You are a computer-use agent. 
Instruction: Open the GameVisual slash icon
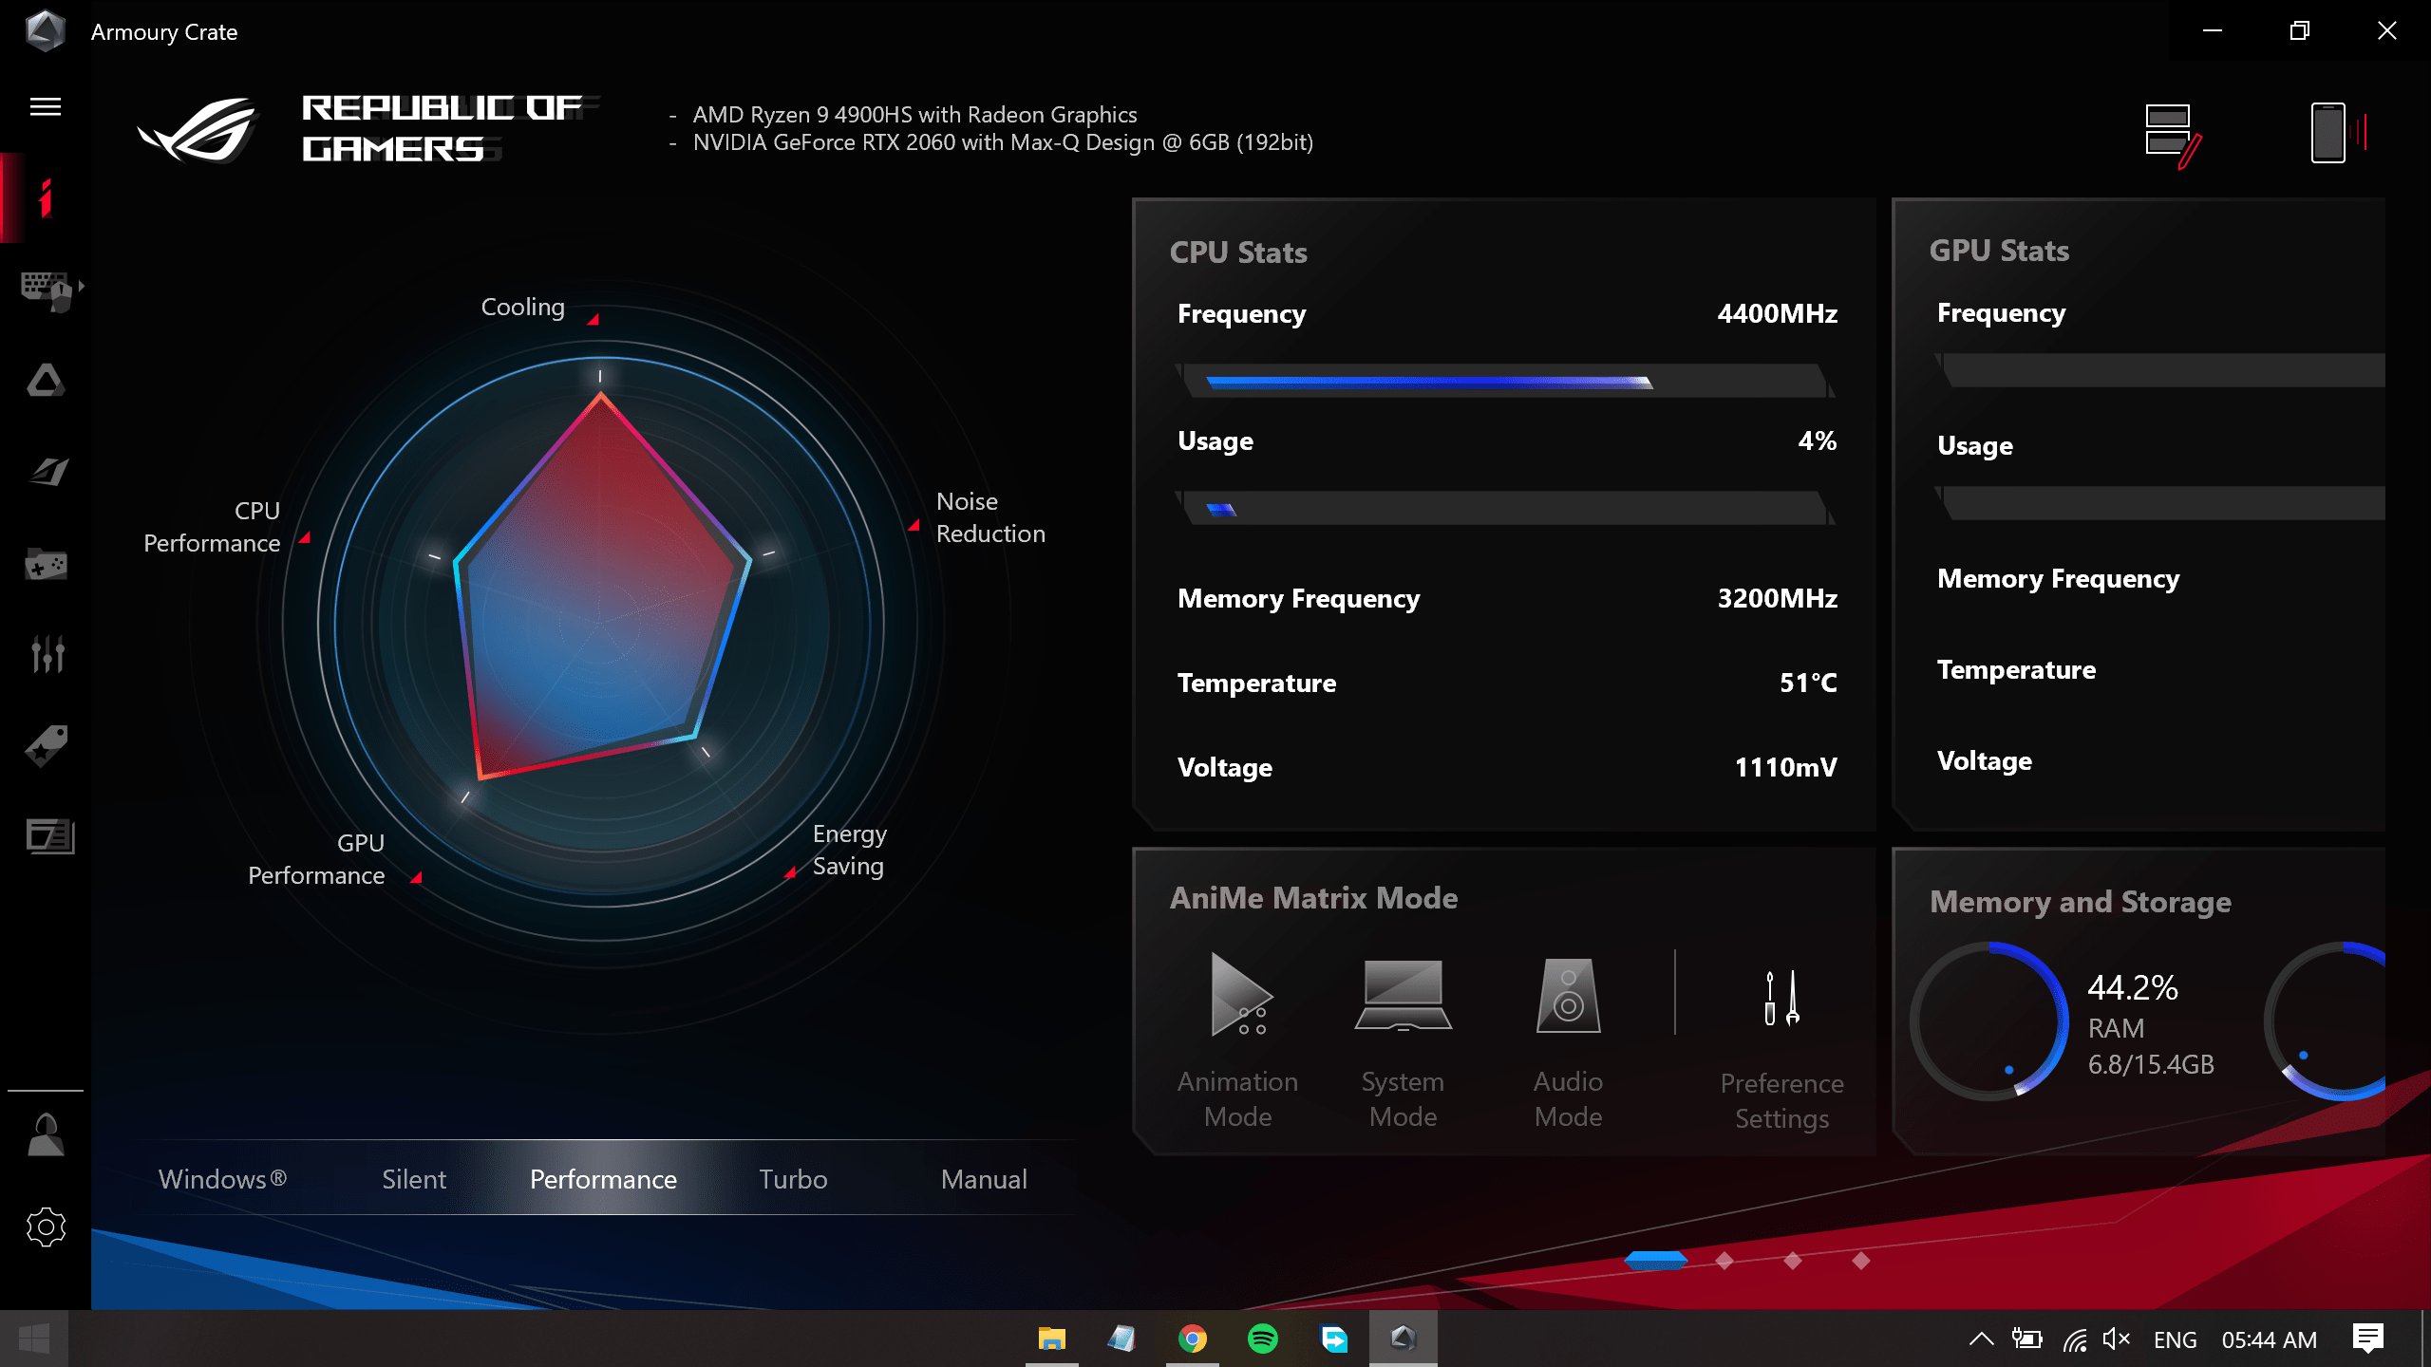(46, 472)
